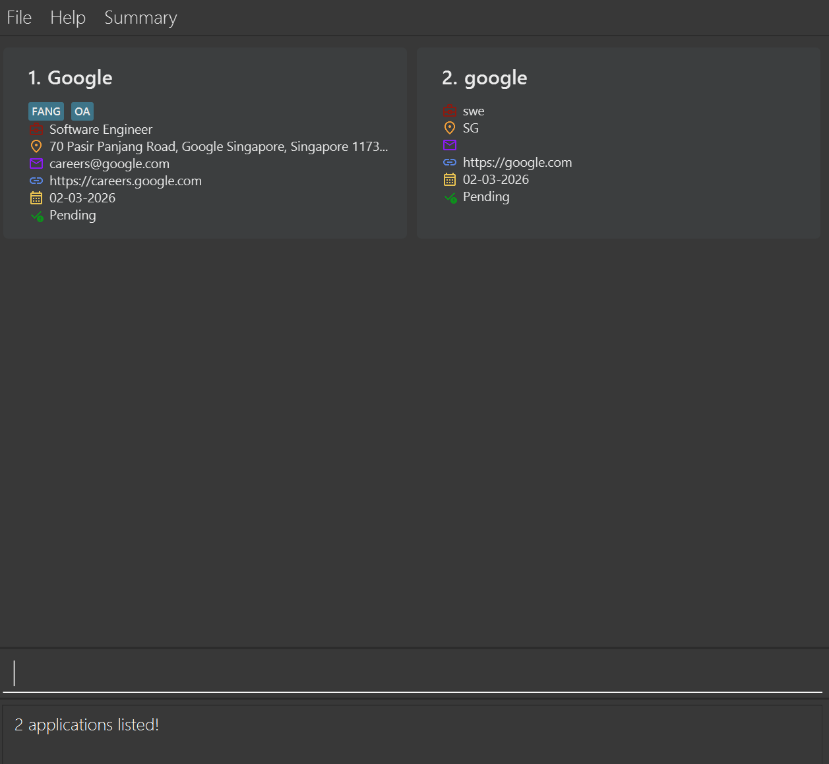Select the OA tag on Google card
This screenshot has height=764, width=829.
point(82,111)
